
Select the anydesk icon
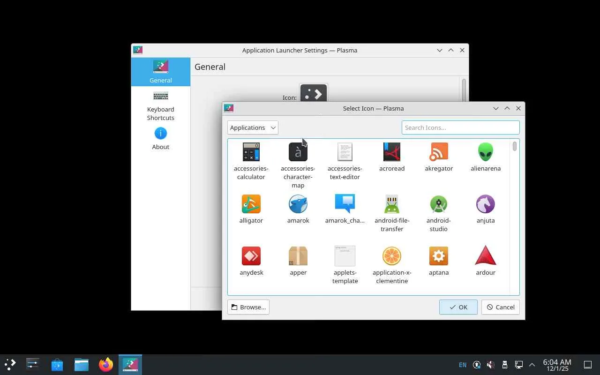pos(251,256)
